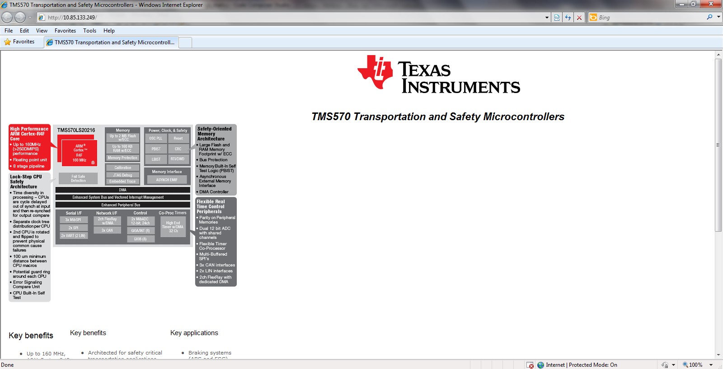
Task: Click the blocked content icon in status bar
Action: 530,365
